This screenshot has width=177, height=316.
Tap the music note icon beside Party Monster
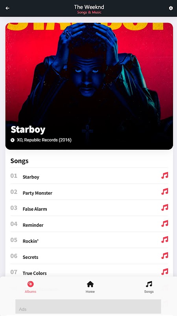[x=164, y=192]
